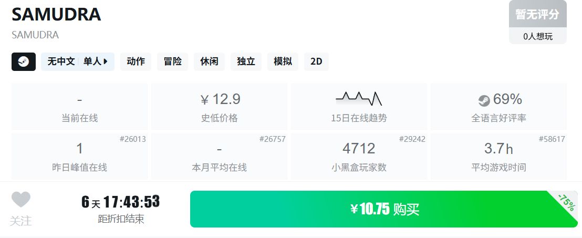Click the Steam platform icon

click(x=24, y=61)
